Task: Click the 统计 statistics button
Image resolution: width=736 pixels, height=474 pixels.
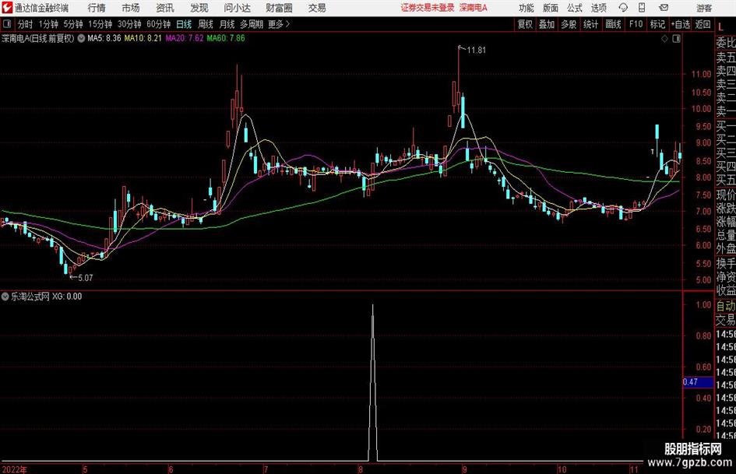Action: click(x=590, y=24)
